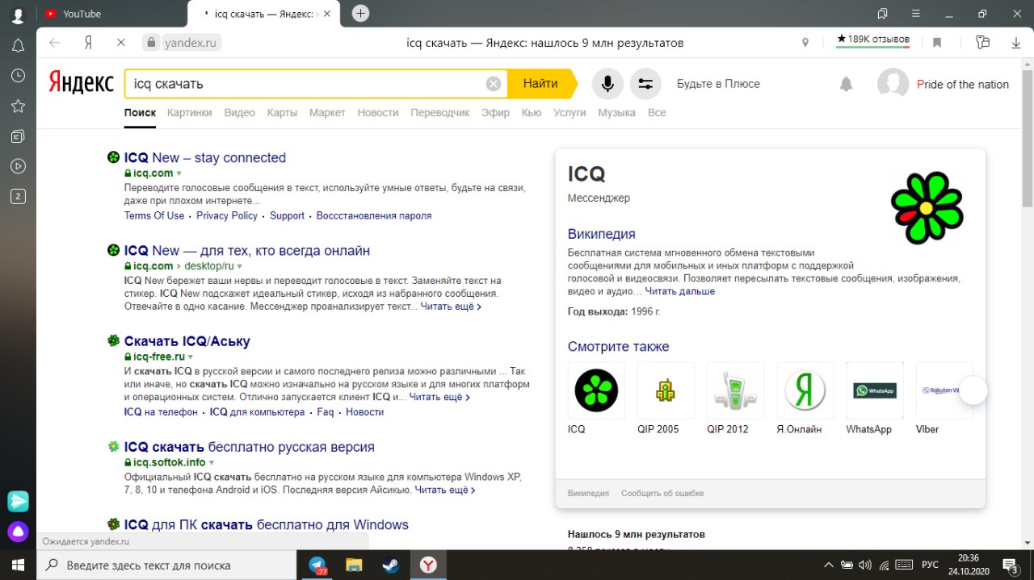
Task: Open the Картинки search tab
Action: pyautogui.click(x=190, y=113)
